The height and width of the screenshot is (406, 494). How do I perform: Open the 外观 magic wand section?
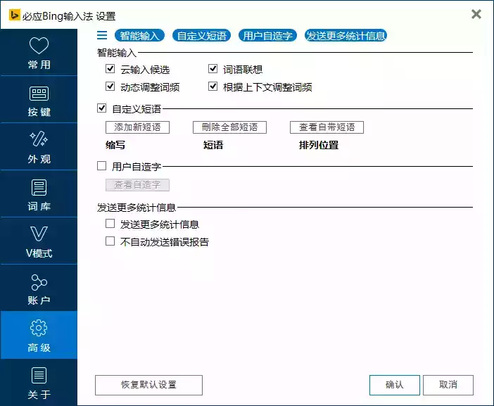coord(39,147)
